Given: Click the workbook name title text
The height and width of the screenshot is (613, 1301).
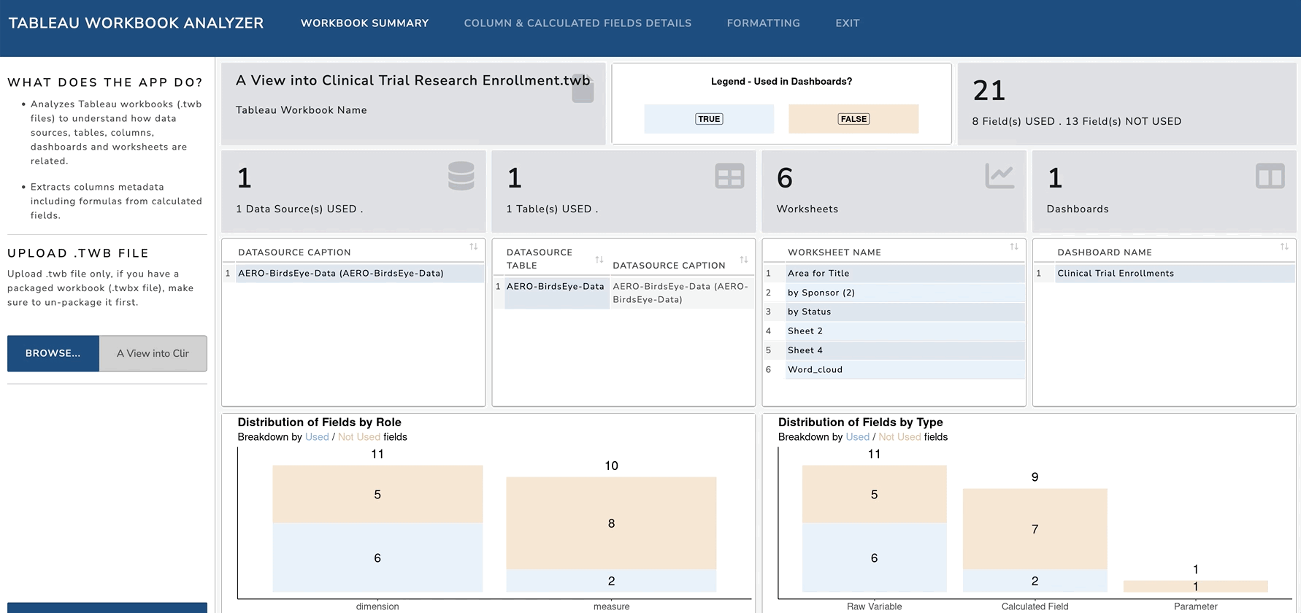Looking at the screenshot, I should tap(413, 80).
